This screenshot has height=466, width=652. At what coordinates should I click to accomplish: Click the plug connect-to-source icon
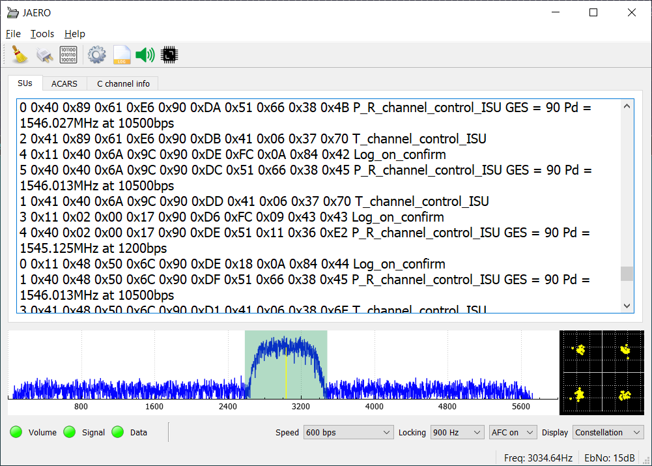pyautogui.click(x=44, y=55)
